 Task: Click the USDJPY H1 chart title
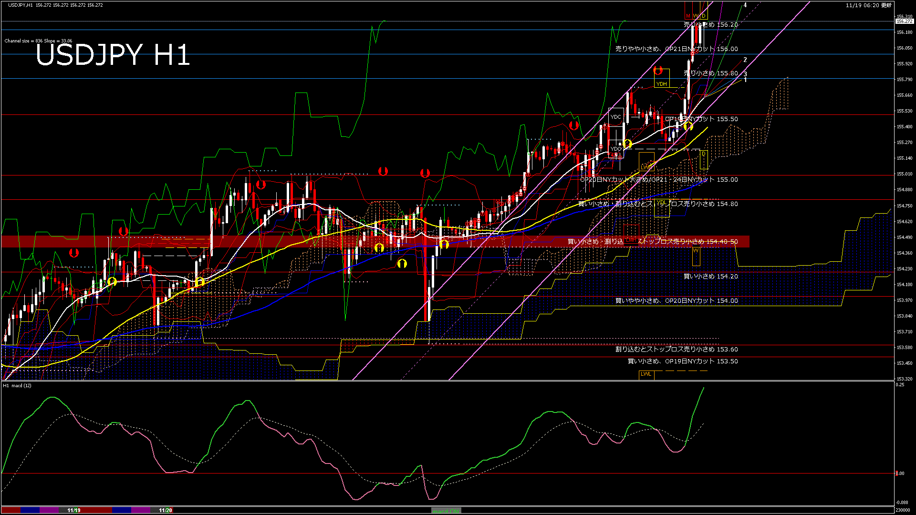[x=113, y=55]
